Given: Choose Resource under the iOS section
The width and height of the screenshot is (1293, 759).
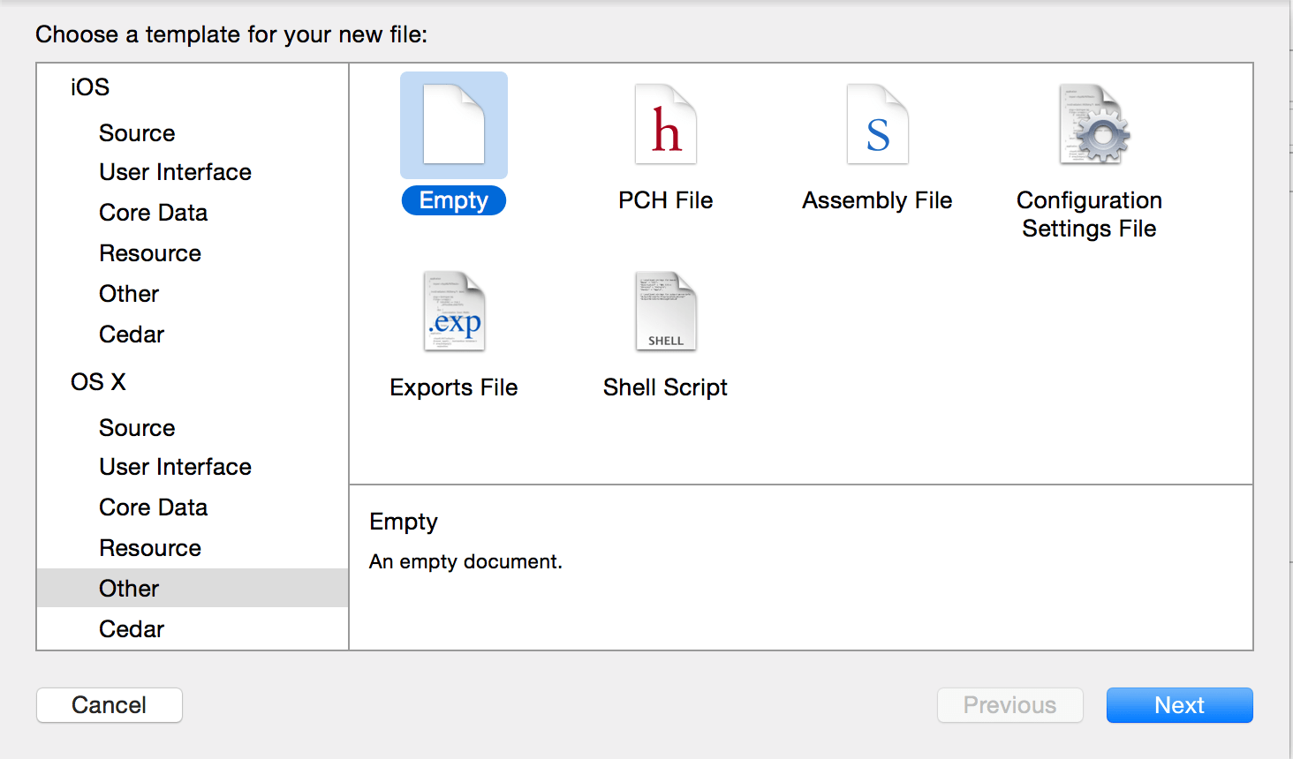Looking at the screenshot, I should click(150, 253).
